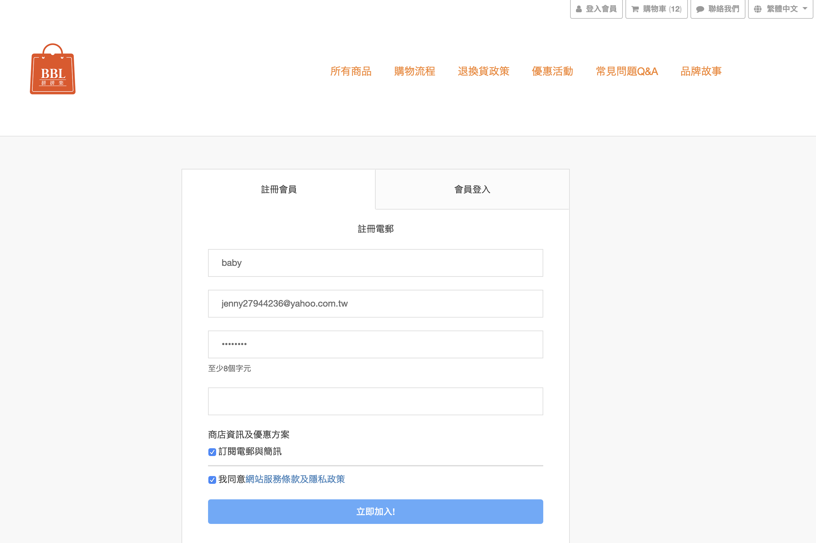Image resolution: width=816 pixels, height=543 pixels.
Task: Open the 品牌故事 menu item
Action: pos(701,71)
